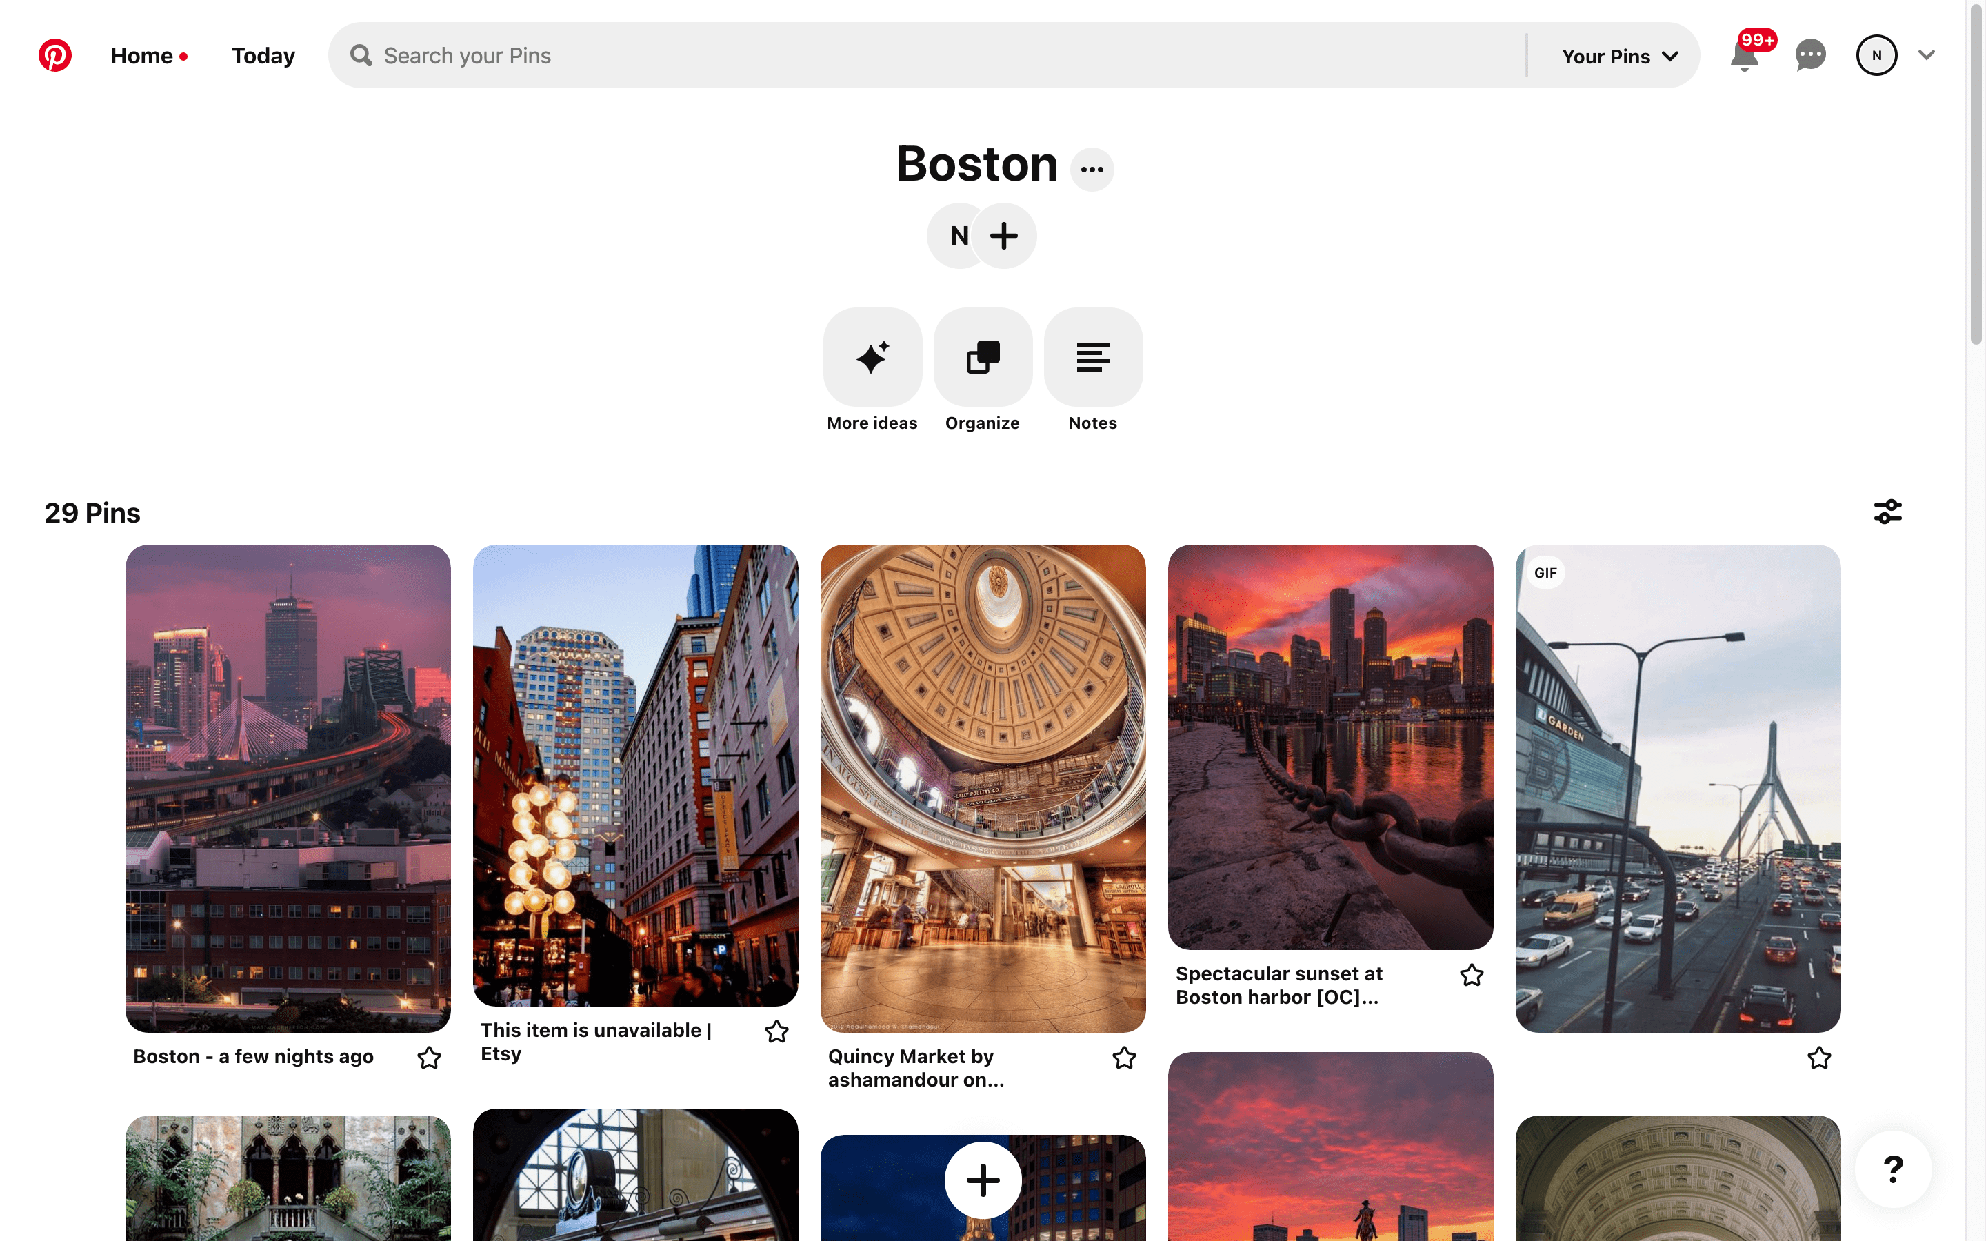Viewport: 1986px width, 1241px height.
Task: Switch to the Today tab
Action: (263, 56)
